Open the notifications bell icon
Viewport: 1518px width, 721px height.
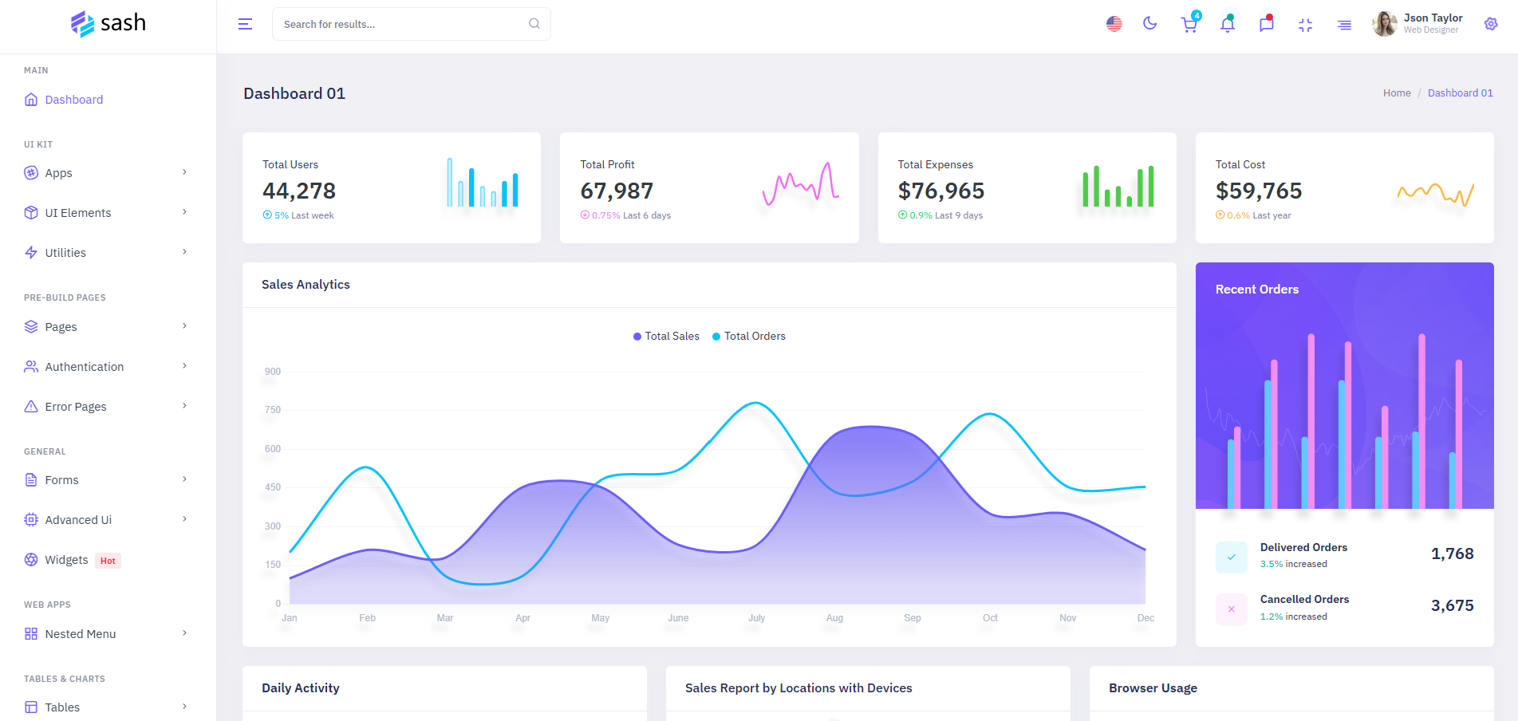[x=1228, y=25]
